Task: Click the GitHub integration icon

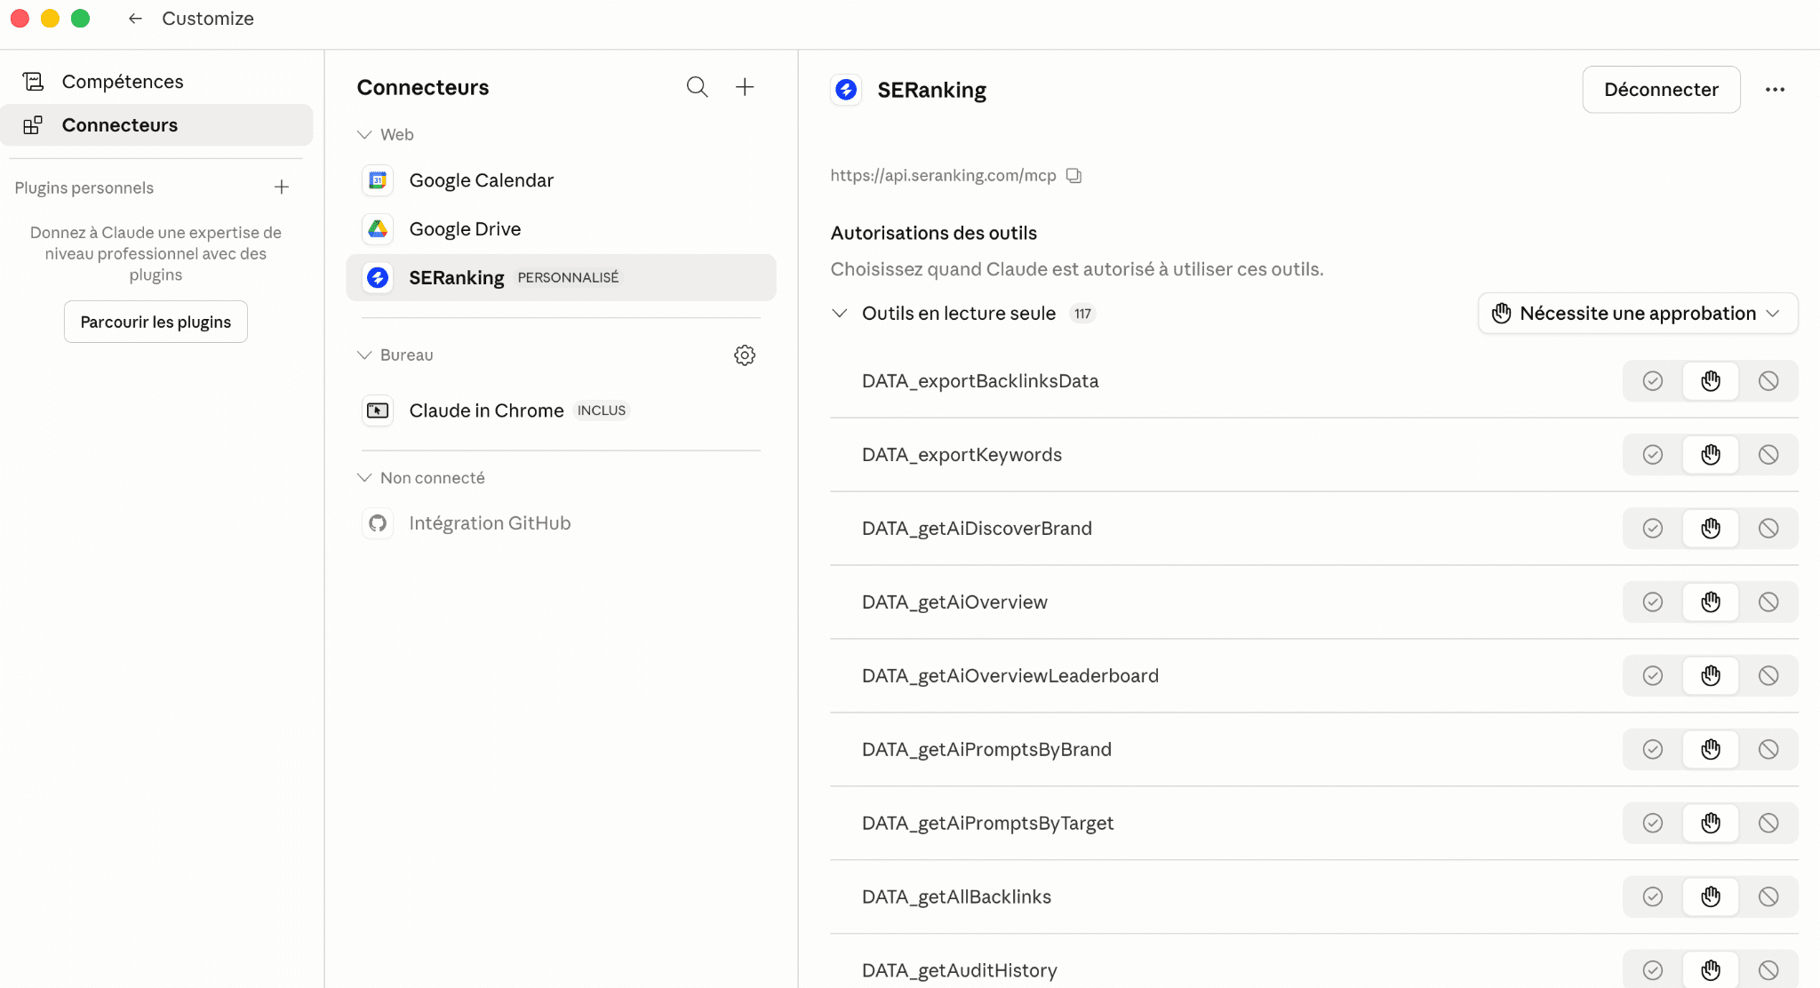Action: [x=378, y=523]
